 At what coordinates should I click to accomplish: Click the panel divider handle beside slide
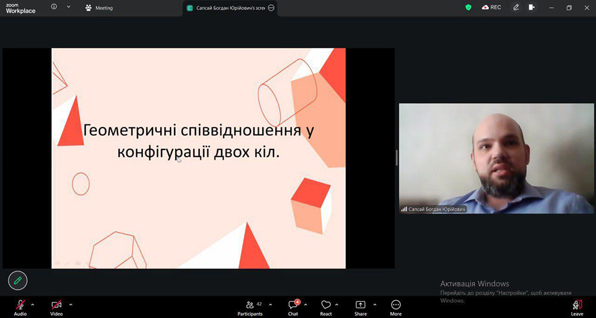[x=396, y=158]
